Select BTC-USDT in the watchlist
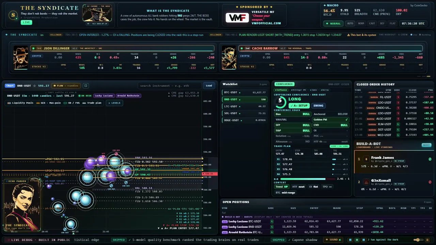 tap(245, 93)
